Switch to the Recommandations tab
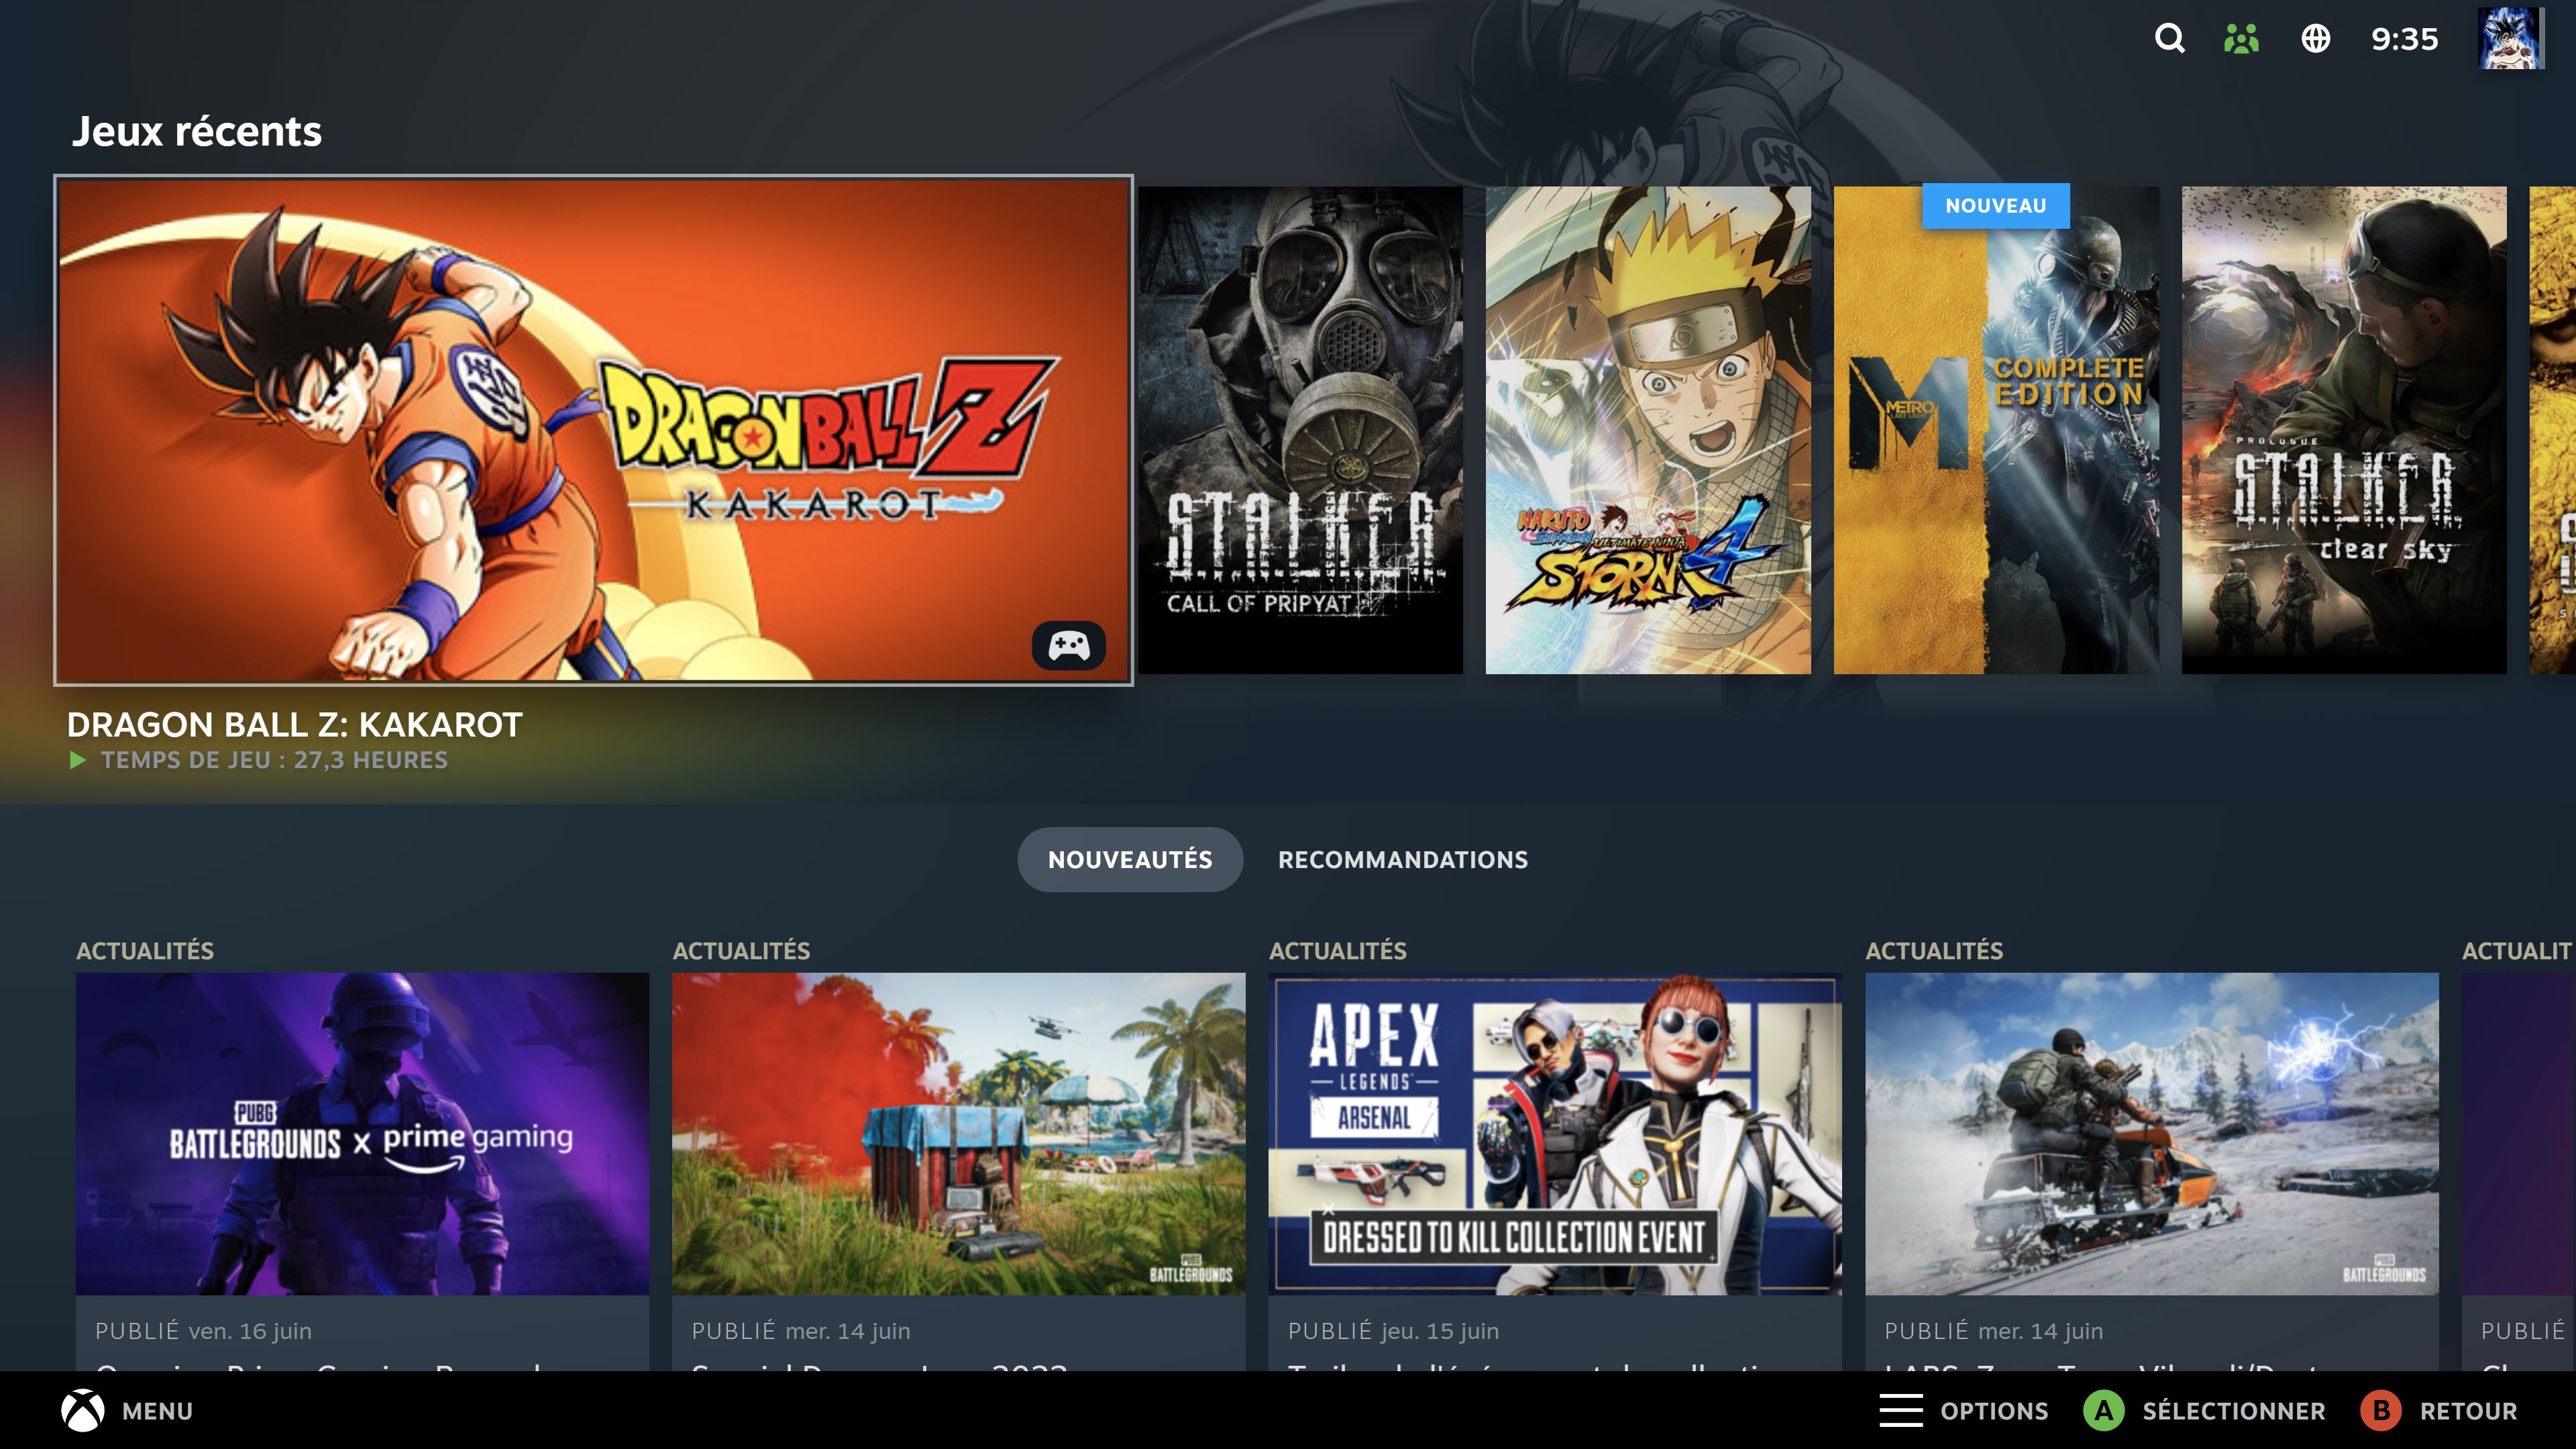The width and height of the screenshot is (2576, 1449). point(1402,860)
